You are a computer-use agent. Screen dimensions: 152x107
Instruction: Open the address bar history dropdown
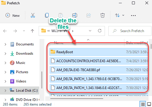[x=90, y=31]
